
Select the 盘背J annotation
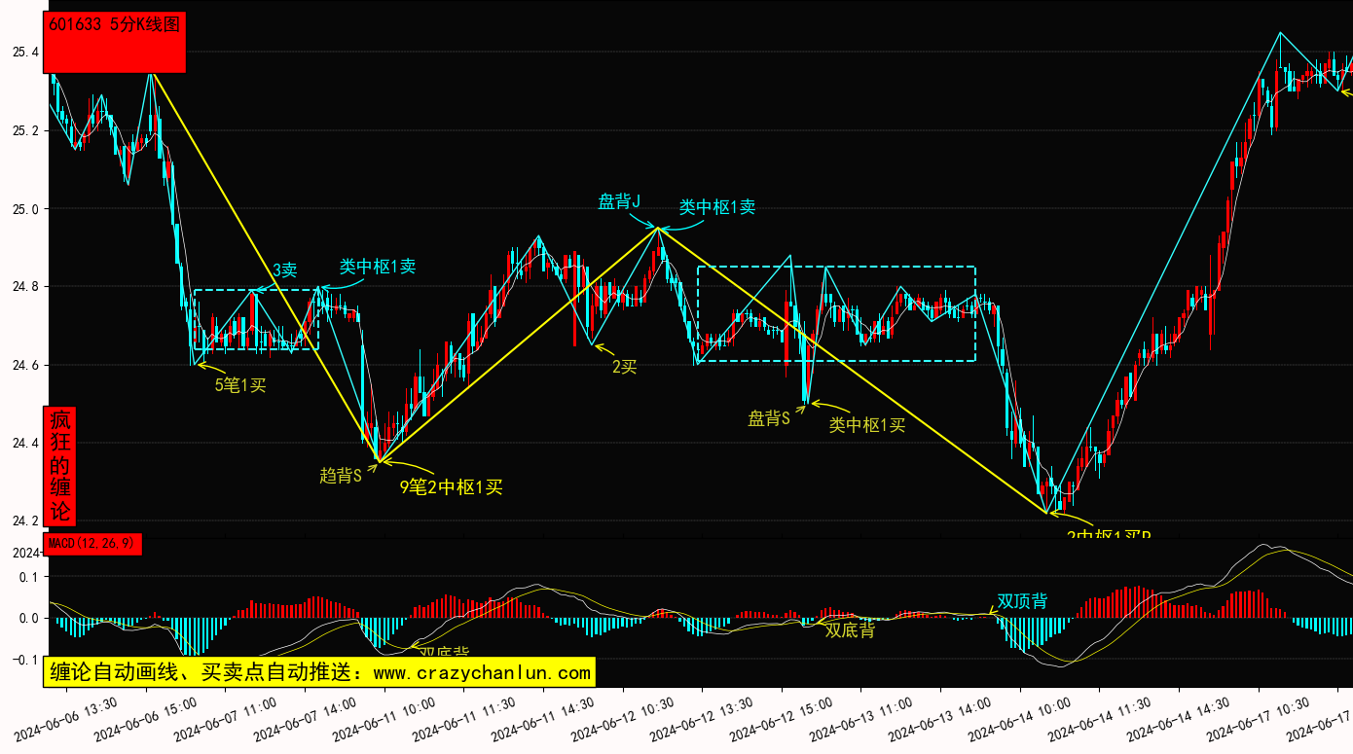click(619, 202)
